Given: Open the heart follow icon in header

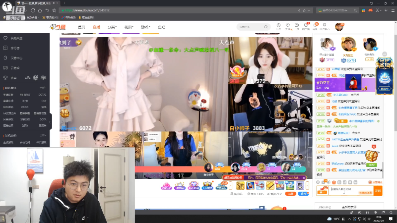Looking at the screenshot, I should coord(288,26).
